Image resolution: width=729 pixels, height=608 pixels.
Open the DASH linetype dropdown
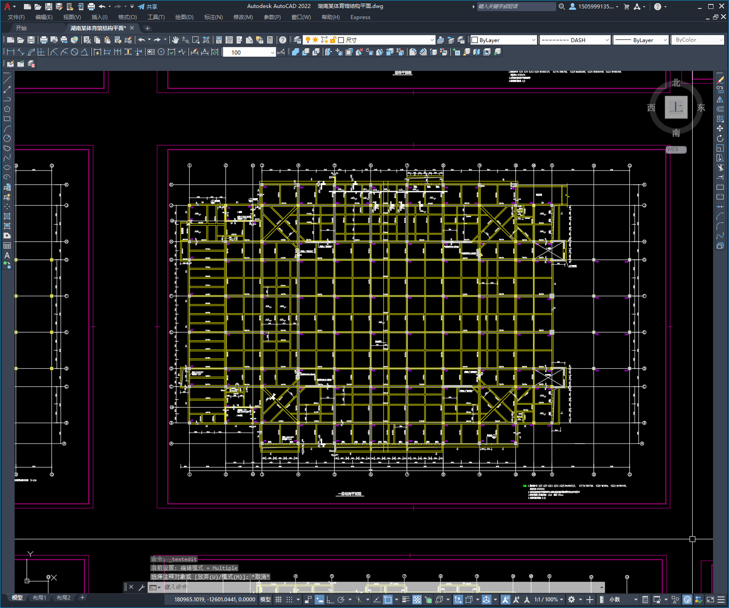(575, 40)
